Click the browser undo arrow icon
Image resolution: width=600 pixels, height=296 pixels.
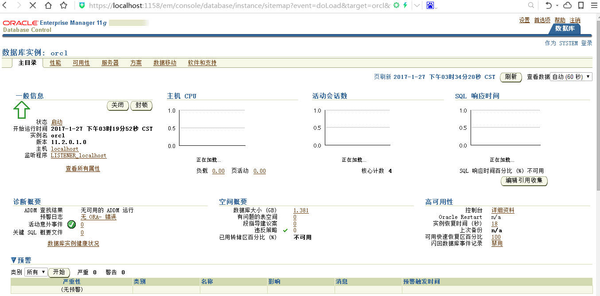pos(549,5)
